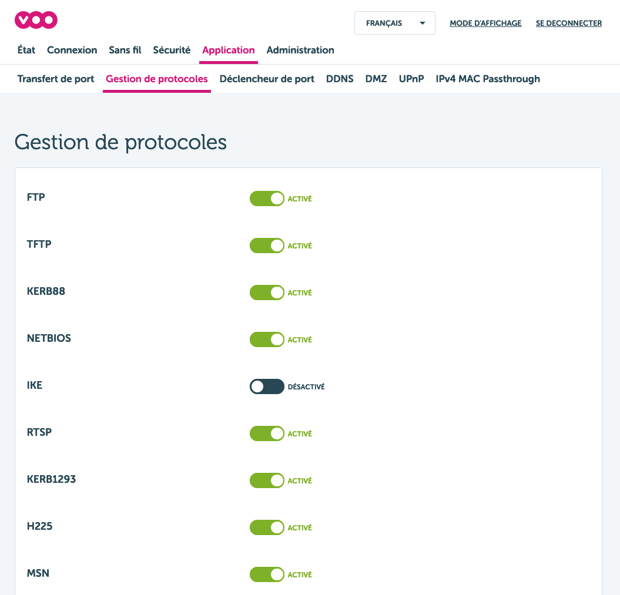The height and width of the screenshot is (595, 620).
Task: Disable the H225 toggle
Action: pos(267,527)
